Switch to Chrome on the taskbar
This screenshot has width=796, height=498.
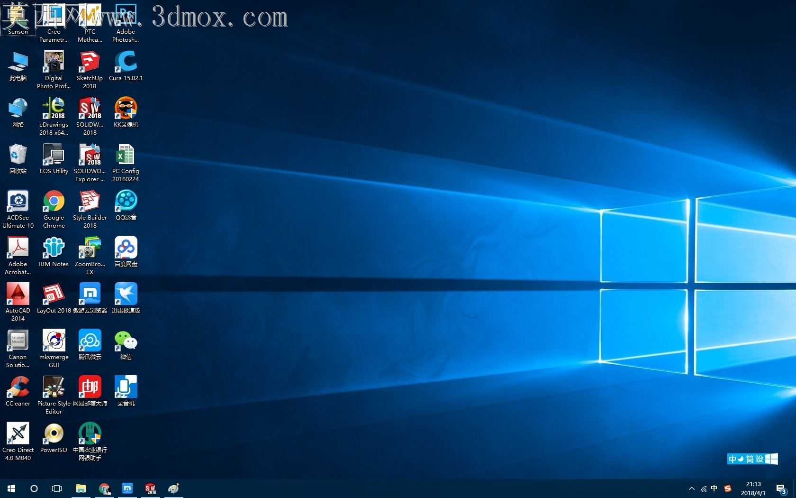[104, 489]
